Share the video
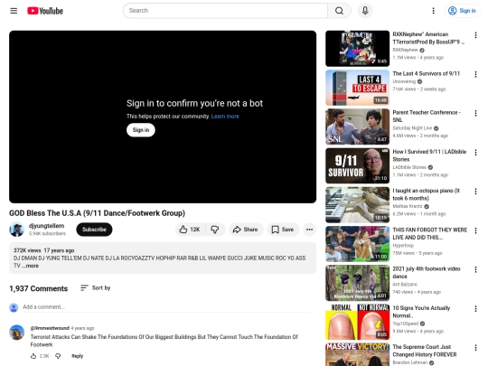 coord(246,230)
